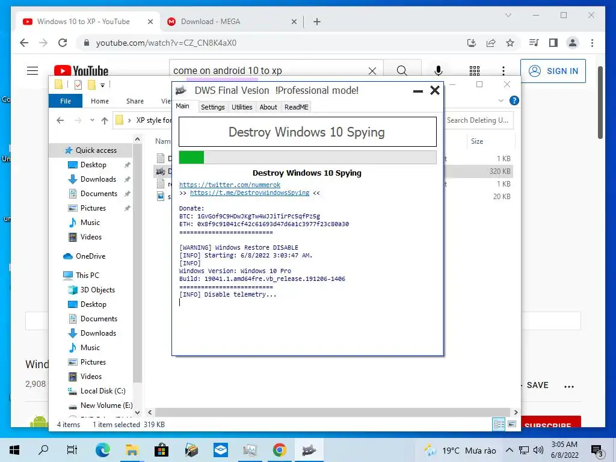Search with voice microphone on YouTube
The image size is (616, 462).
(x=439, y=71)
